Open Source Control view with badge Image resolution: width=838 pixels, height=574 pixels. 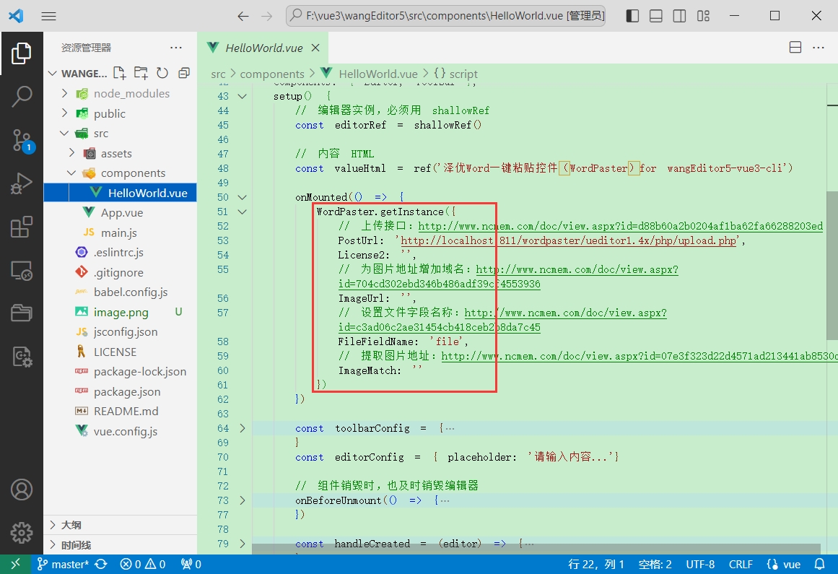tap(22, 140)
